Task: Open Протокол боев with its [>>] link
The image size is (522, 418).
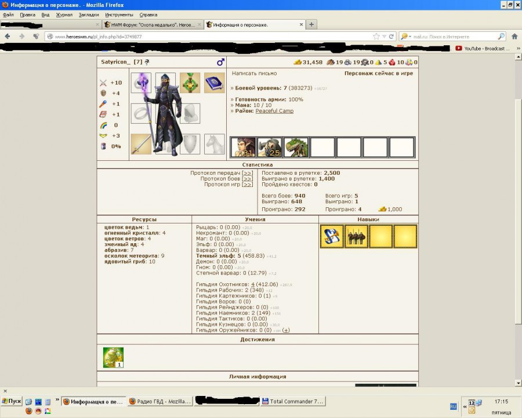Action: tap(247, 179)
